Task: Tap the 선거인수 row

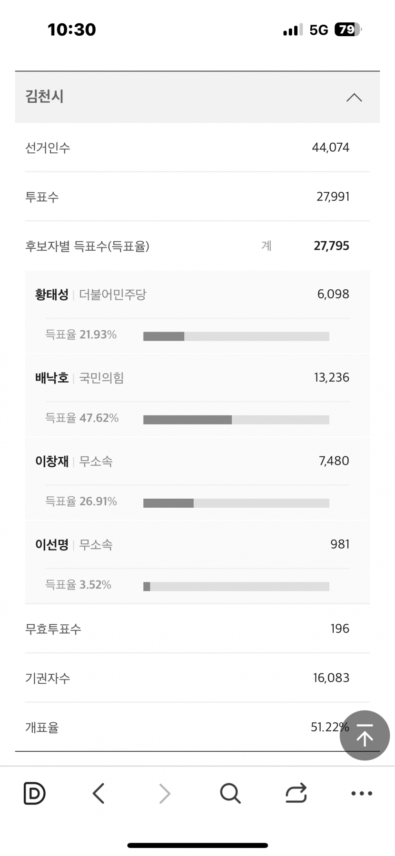Action: tap(197, 148)
